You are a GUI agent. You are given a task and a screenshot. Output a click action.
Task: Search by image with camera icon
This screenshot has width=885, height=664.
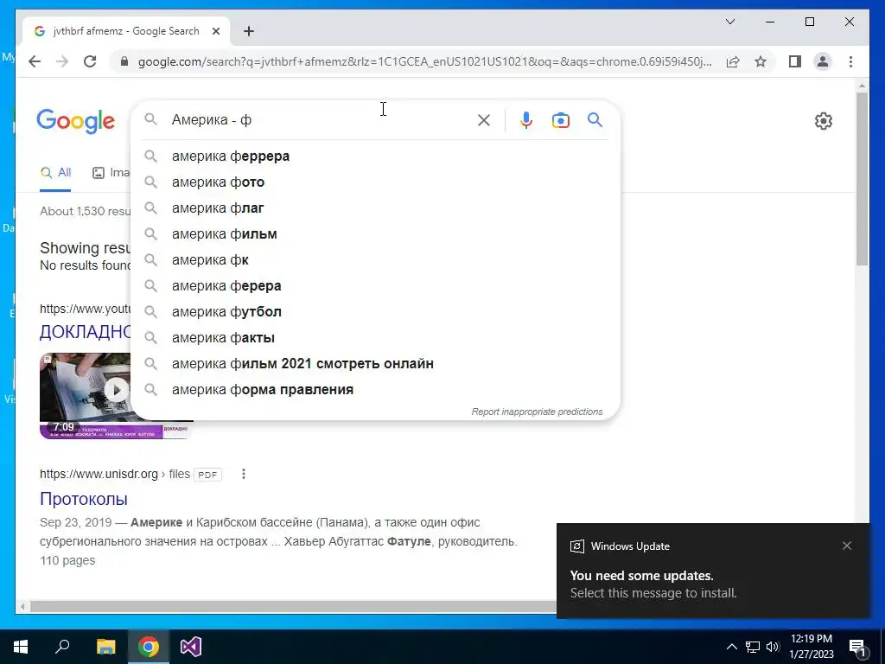[560, 119]
